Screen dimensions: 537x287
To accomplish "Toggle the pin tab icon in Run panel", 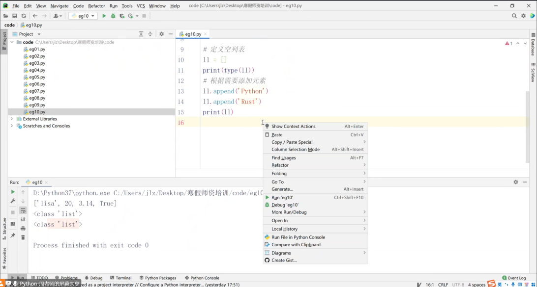I will [x=13, y=235].
